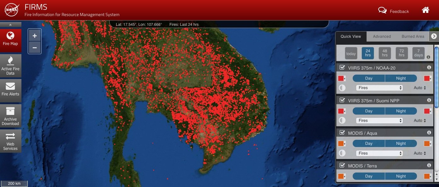The height and width of the screenshot is (187, 439).
Task: Open the Feedback link
Action: (x=394, y=11)
